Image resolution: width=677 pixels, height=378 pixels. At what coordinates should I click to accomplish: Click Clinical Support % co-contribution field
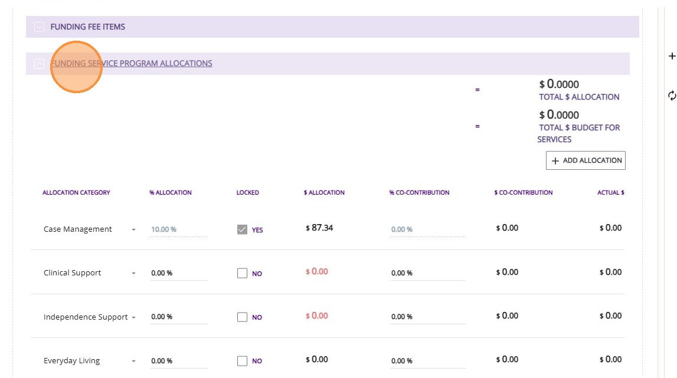click(x=427, y=273)
